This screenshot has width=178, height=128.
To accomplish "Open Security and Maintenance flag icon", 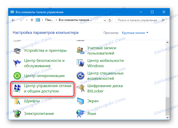I will (17, 63).
